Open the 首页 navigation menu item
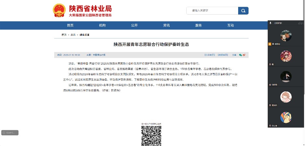The width and height of the screenshot is (305, 146). click(70, 25)
